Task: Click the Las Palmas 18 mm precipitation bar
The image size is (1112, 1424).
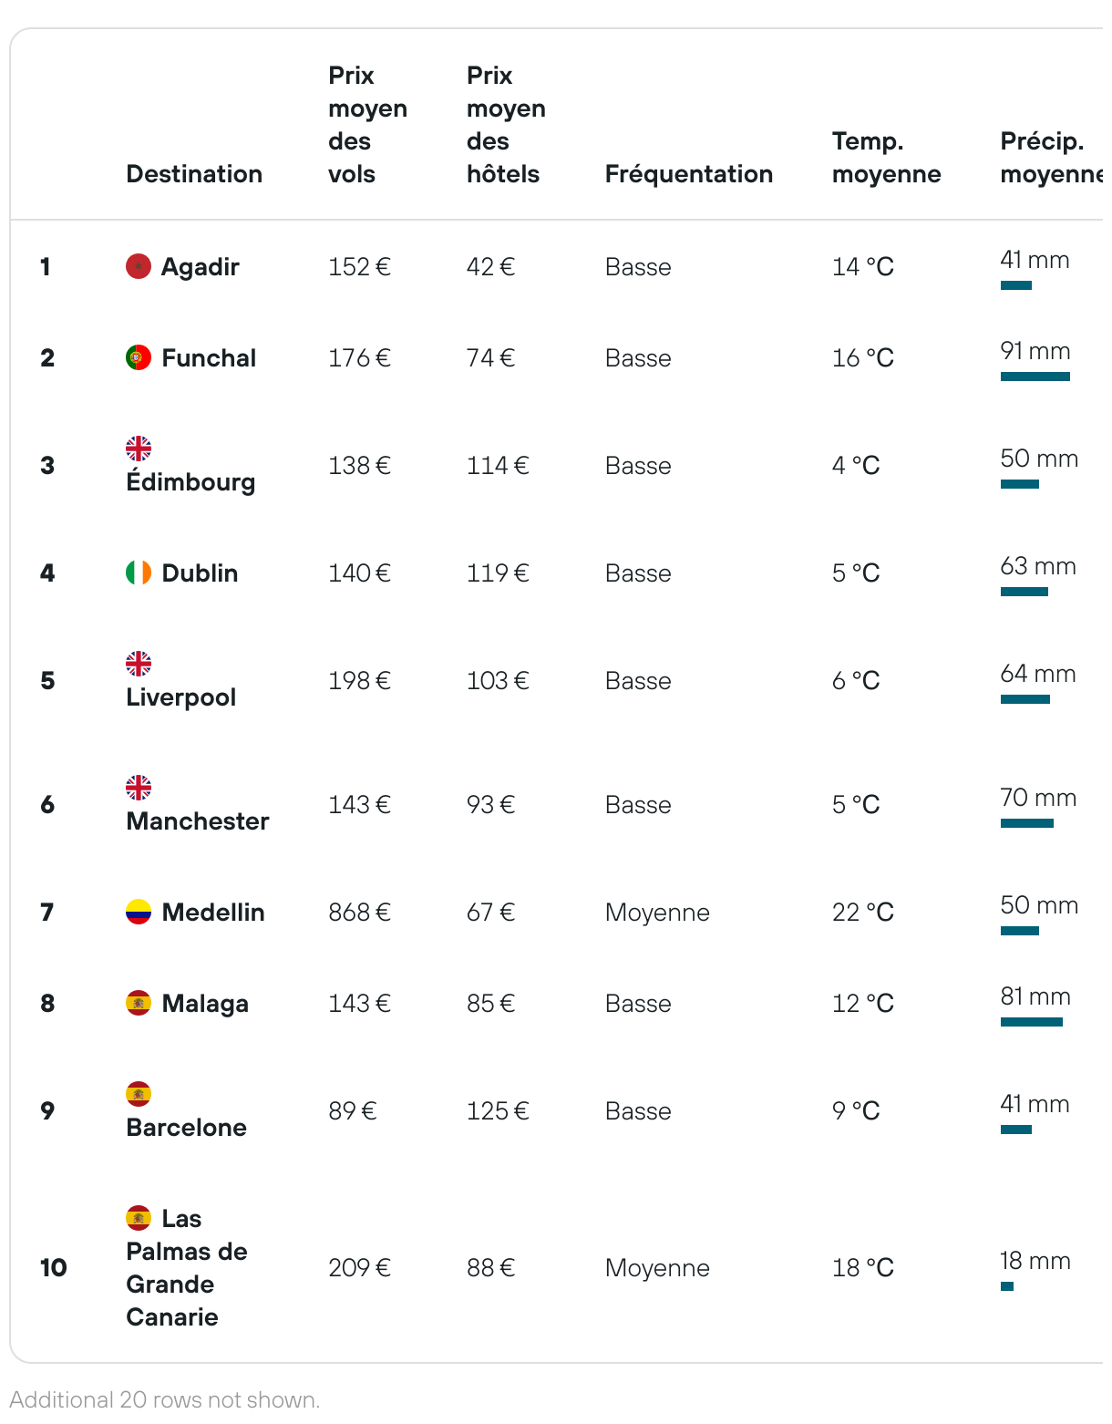Action: [1007, 1286]
